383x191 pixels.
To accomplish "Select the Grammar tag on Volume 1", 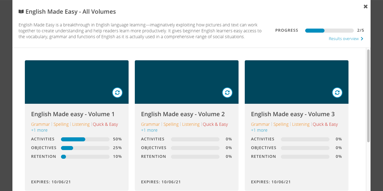I will pos(41,124).
